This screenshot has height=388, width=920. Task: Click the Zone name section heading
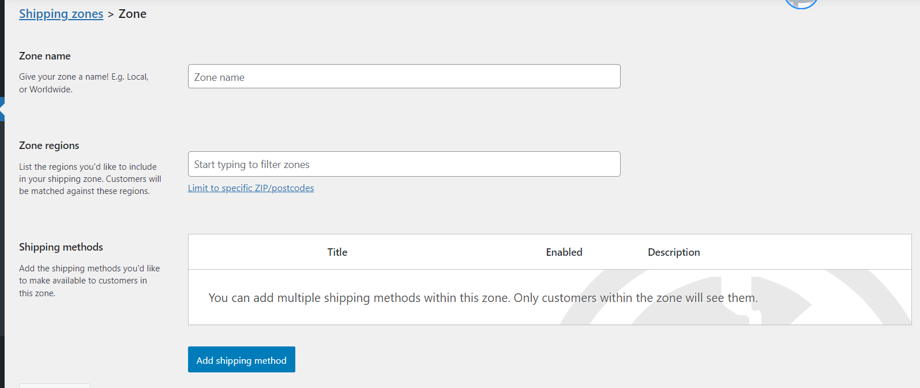point(45,56)
